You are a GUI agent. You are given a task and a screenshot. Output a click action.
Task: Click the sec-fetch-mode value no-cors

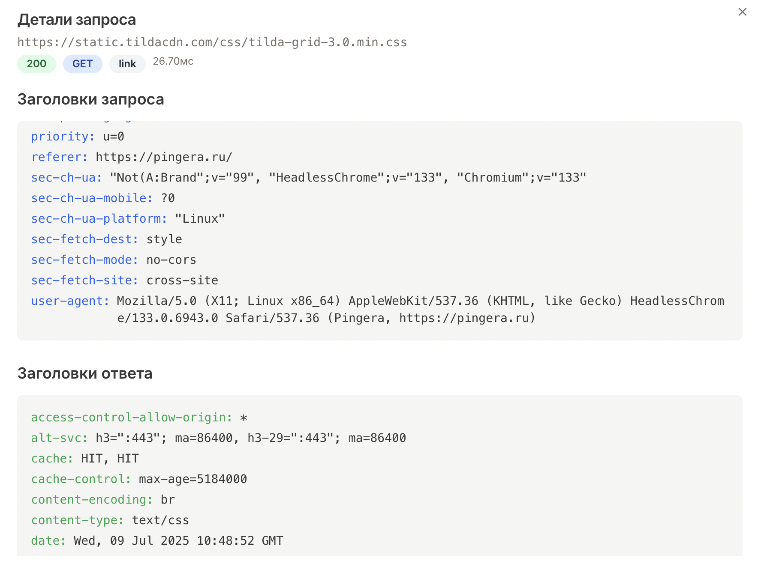[171, 260]
